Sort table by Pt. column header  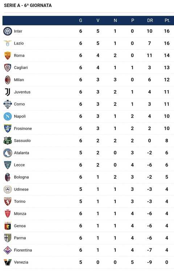(x=167, y=20)
